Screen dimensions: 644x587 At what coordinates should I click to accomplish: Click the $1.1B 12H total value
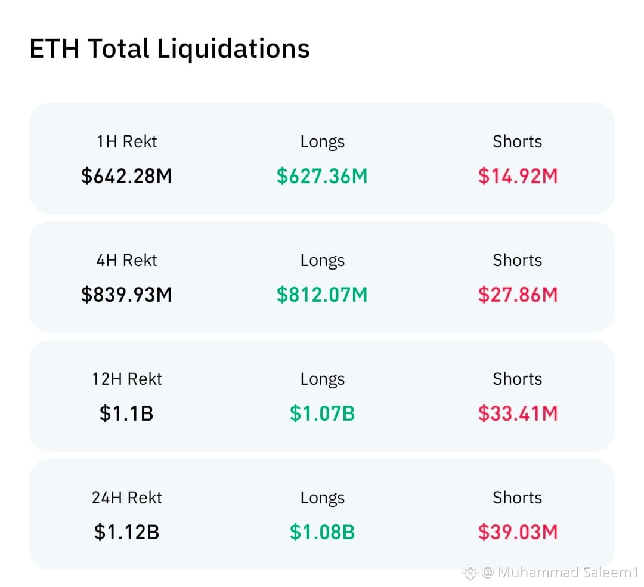pyautogui.click(x=126, y=413)
